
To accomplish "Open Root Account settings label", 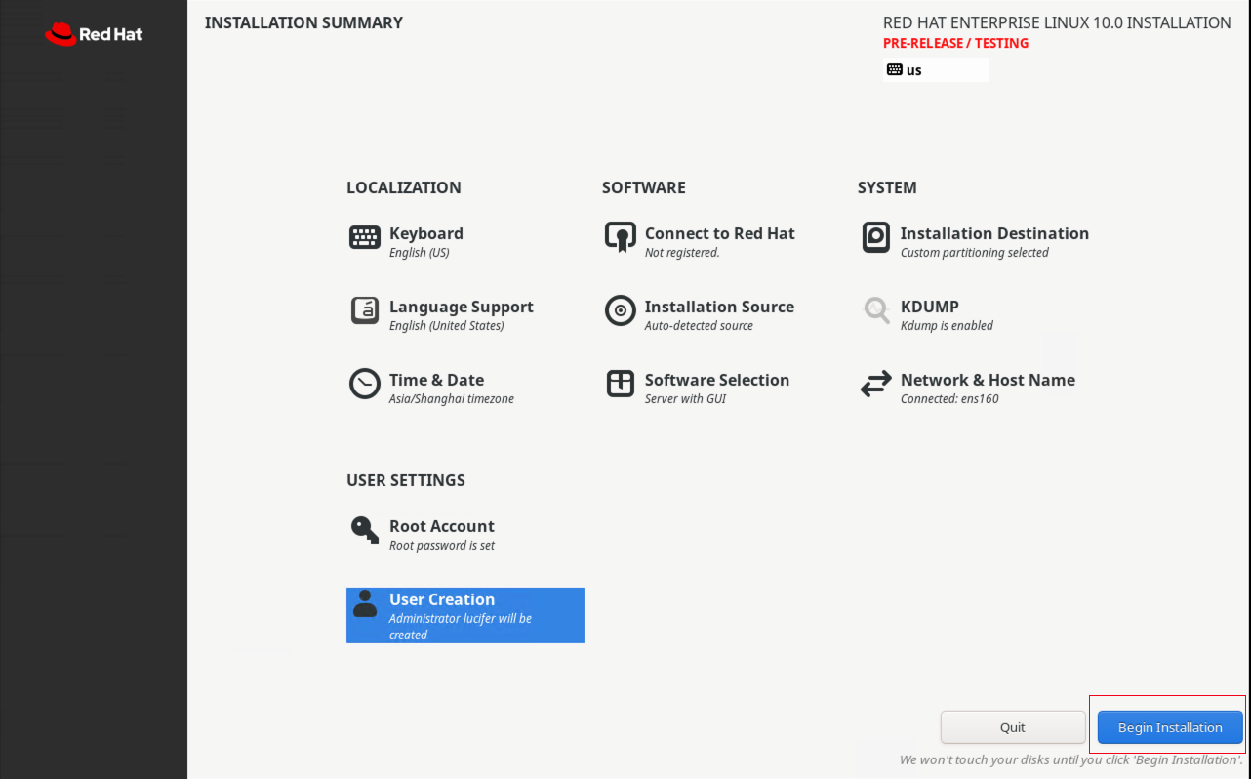I will point(442,526).
